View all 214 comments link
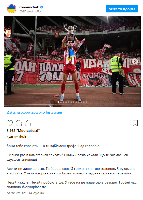The width and height of the screenshot is (143, 200). (x=25, y=193)
